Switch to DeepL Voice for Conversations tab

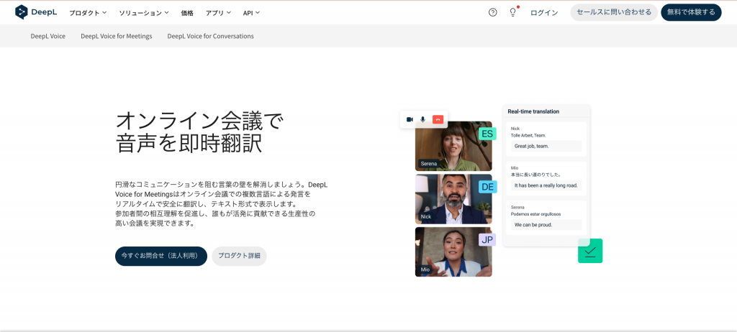tap(211, 36)
